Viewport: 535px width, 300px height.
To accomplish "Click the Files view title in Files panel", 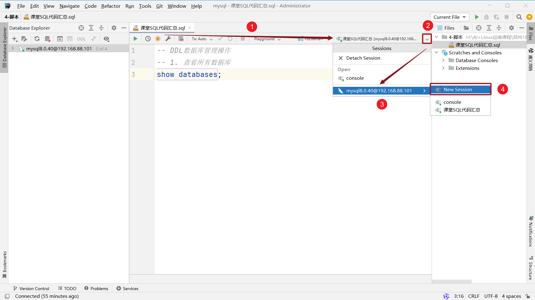I will (x=449, y=28).
